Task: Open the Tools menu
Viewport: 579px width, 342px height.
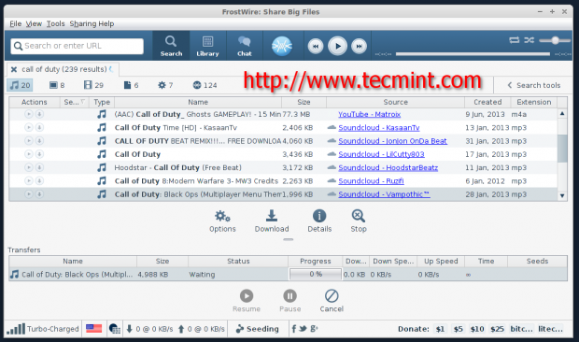Action: tap(55, 23)
